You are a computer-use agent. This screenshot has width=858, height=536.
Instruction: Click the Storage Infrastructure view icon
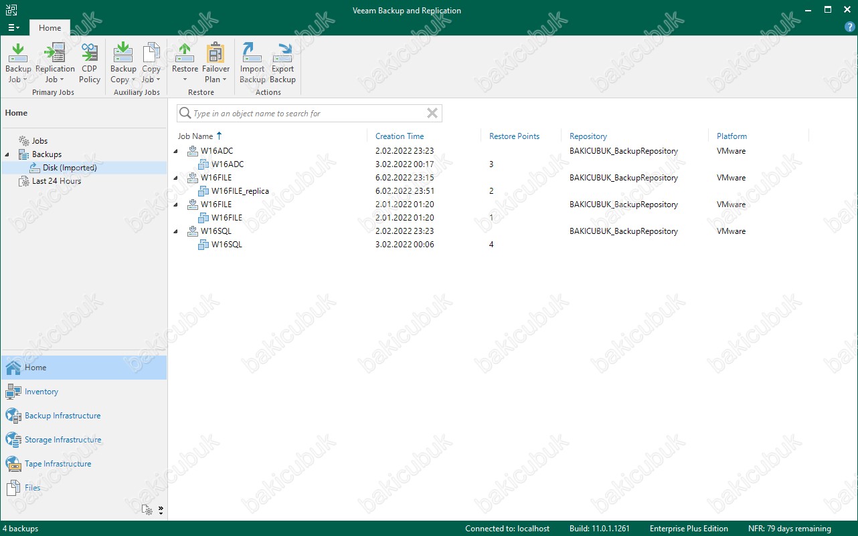pos(13,440)
